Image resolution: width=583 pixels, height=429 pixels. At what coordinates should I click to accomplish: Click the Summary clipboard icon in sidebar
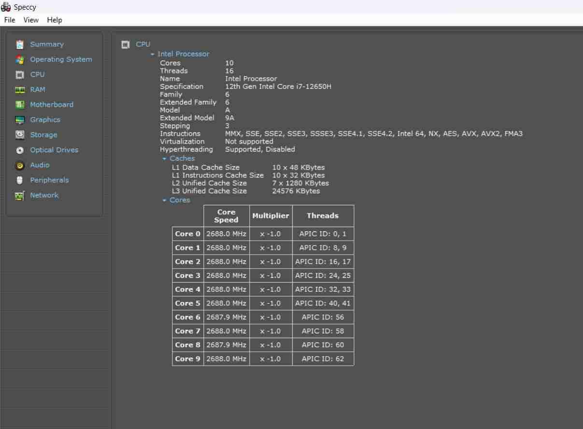click(x=20, y=44)
